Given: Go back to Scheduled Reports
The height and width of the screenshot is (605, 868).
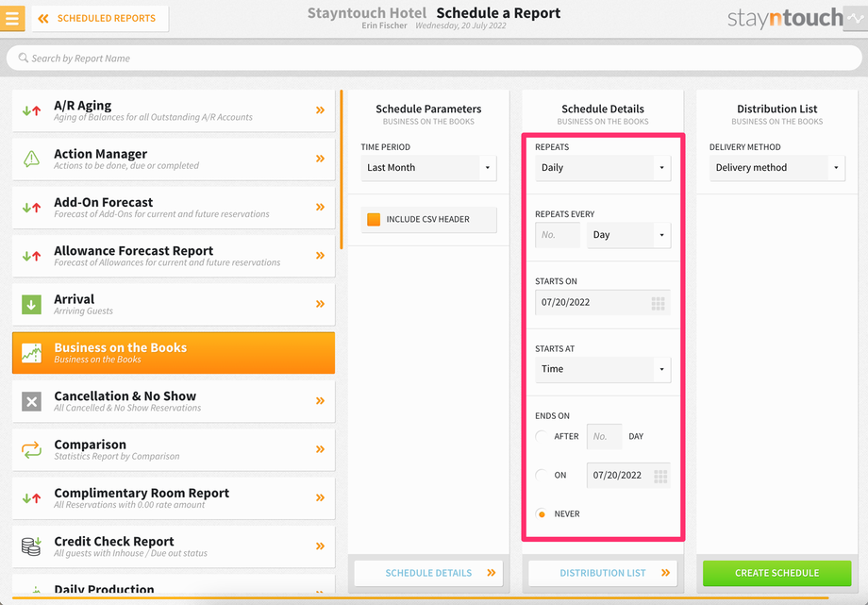Looking at the screenshot, I should pyautogui.click(x=100, y=18).
